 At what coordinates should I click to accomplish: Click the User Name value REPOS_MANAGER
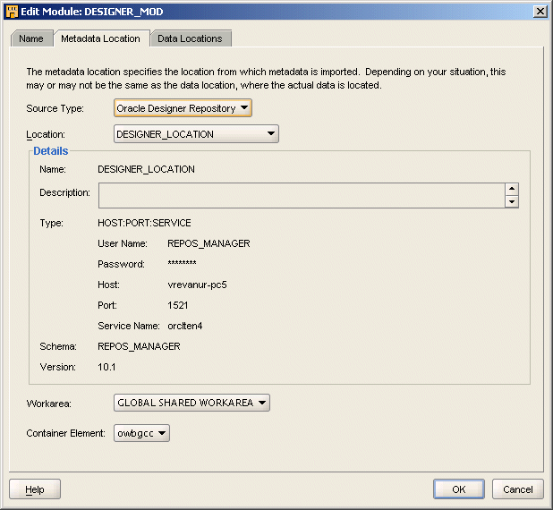click(x=208, y=243)
